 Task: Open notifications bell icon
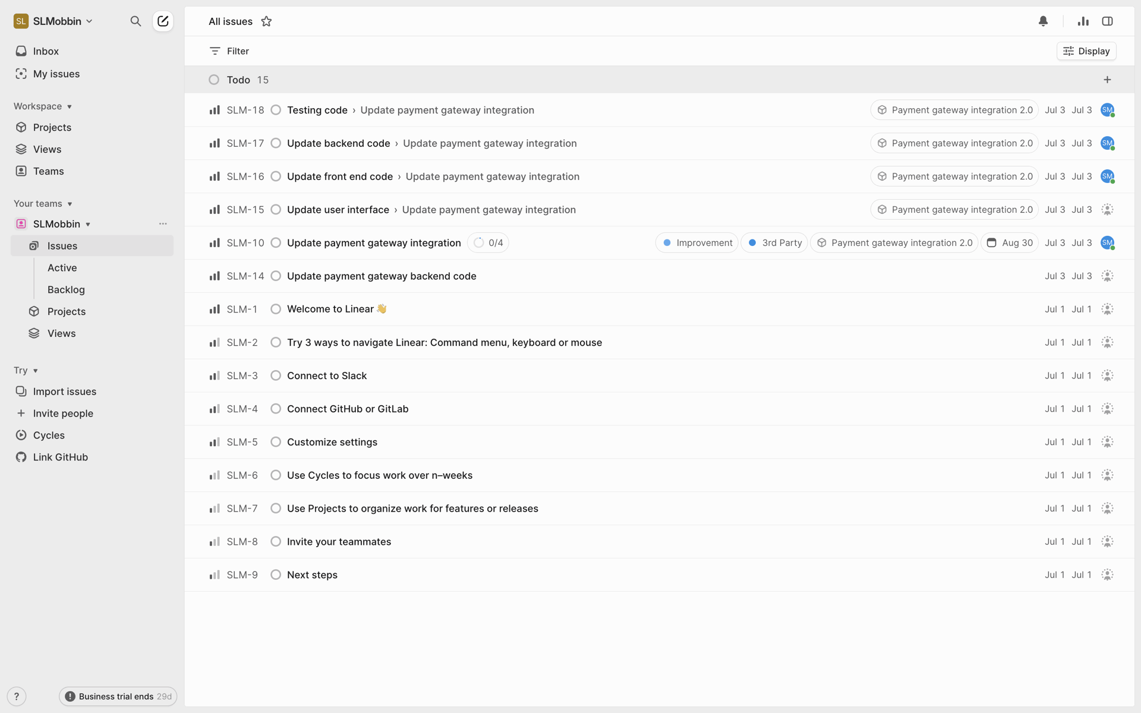pyautogui.click(x=1043, y=21)
